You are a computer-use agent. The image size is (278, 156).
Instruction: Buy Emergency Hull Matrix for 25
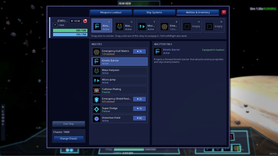[x=139, y=51]
